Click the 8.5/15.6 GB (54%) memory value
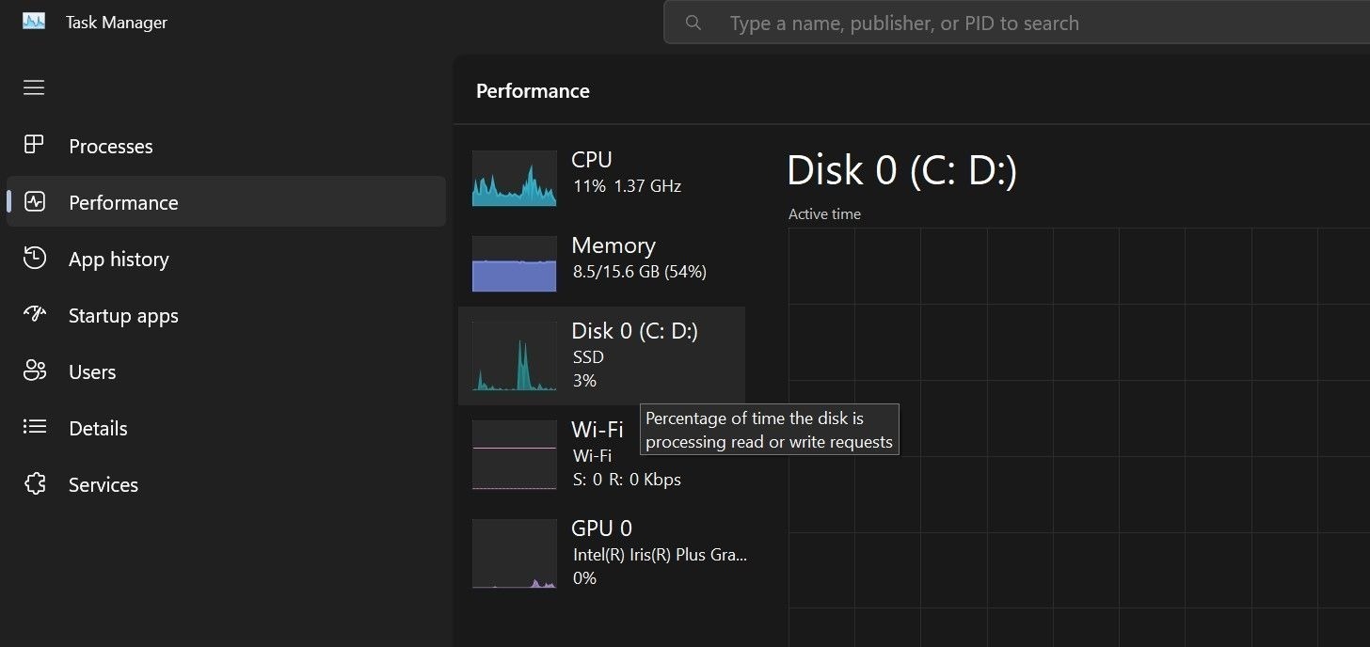Image resolution: width=1370 pixels, height=647 pixels. (640, 272)
